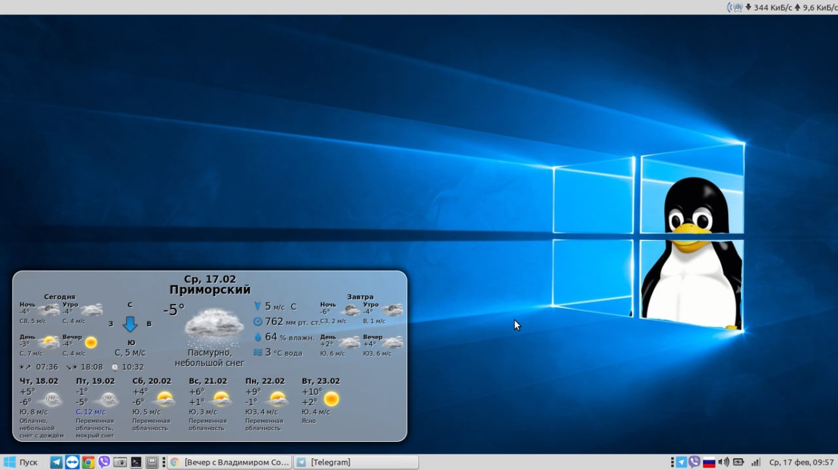Click the sunny icon for Вт, 23.02

point(332,398)
